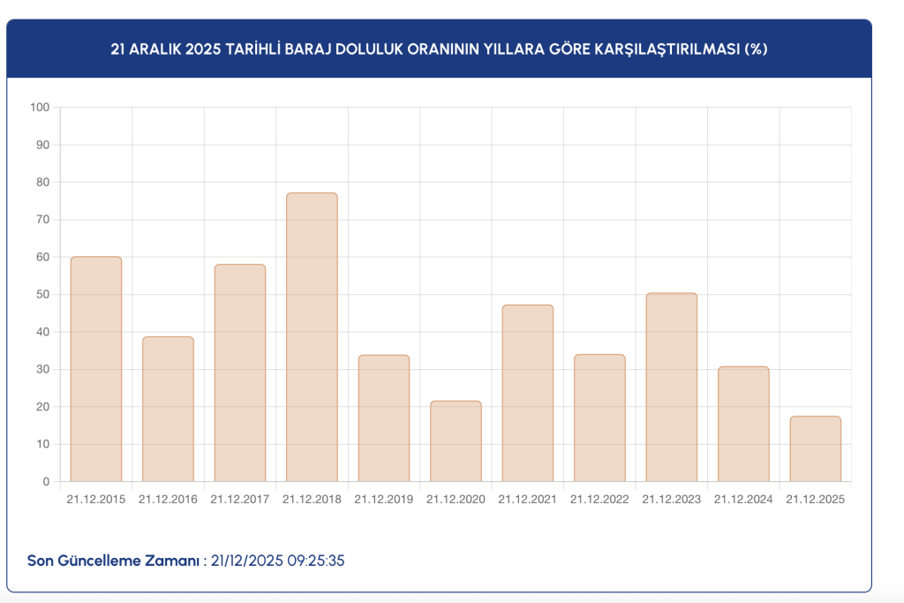The width and height of the screenshot is (904, 603).
Task: Select the 21.12.2020 bar
Action: point(456,441)
